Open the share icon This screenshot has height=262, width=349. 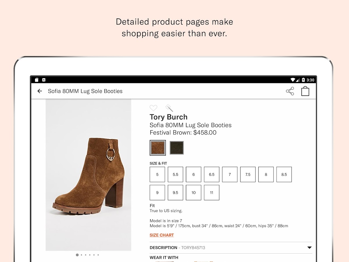point(290,91)
